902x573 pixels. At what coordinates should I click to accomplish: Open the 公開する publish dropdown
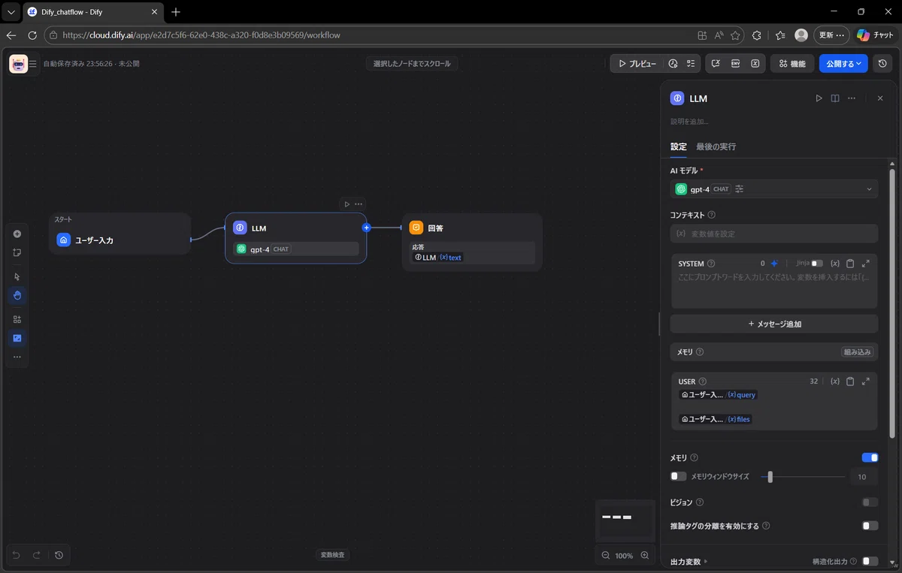coord(843,64)
